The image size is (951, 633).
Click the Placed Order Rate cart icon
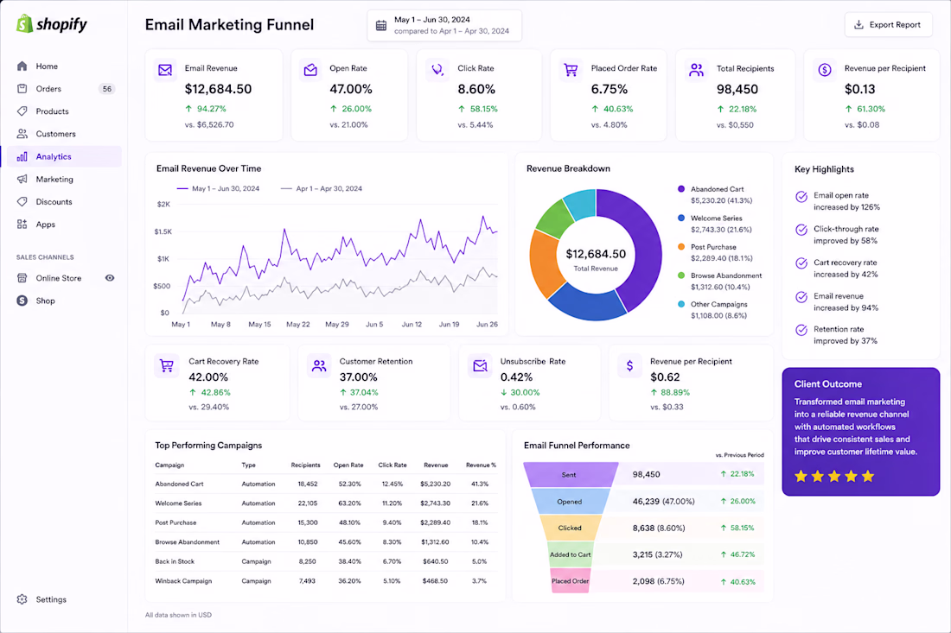point(571,70)
